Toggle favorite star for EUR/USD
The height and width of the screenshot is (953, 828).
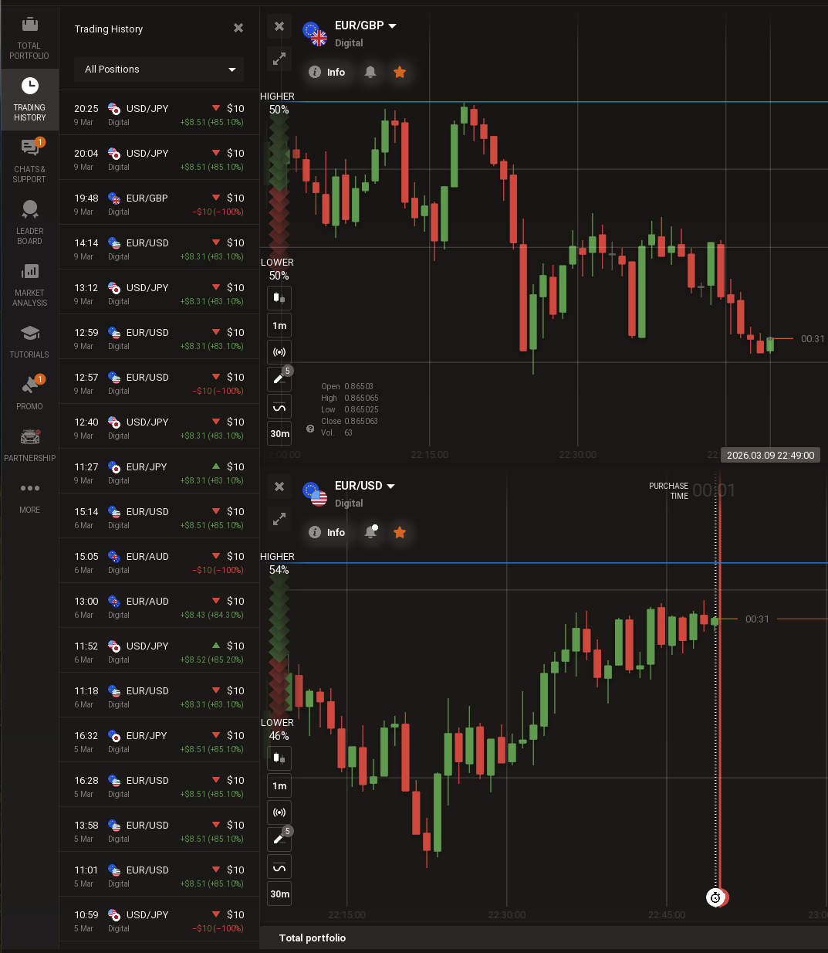[x=400, y=532]
